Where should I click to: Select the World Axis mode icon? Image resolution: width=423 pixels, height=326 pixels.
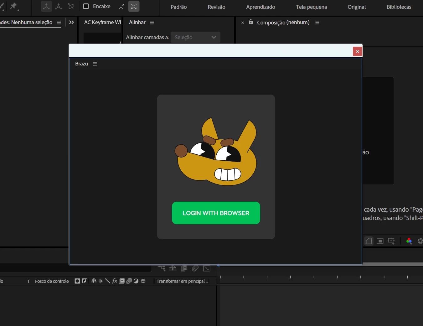(59, 6)
